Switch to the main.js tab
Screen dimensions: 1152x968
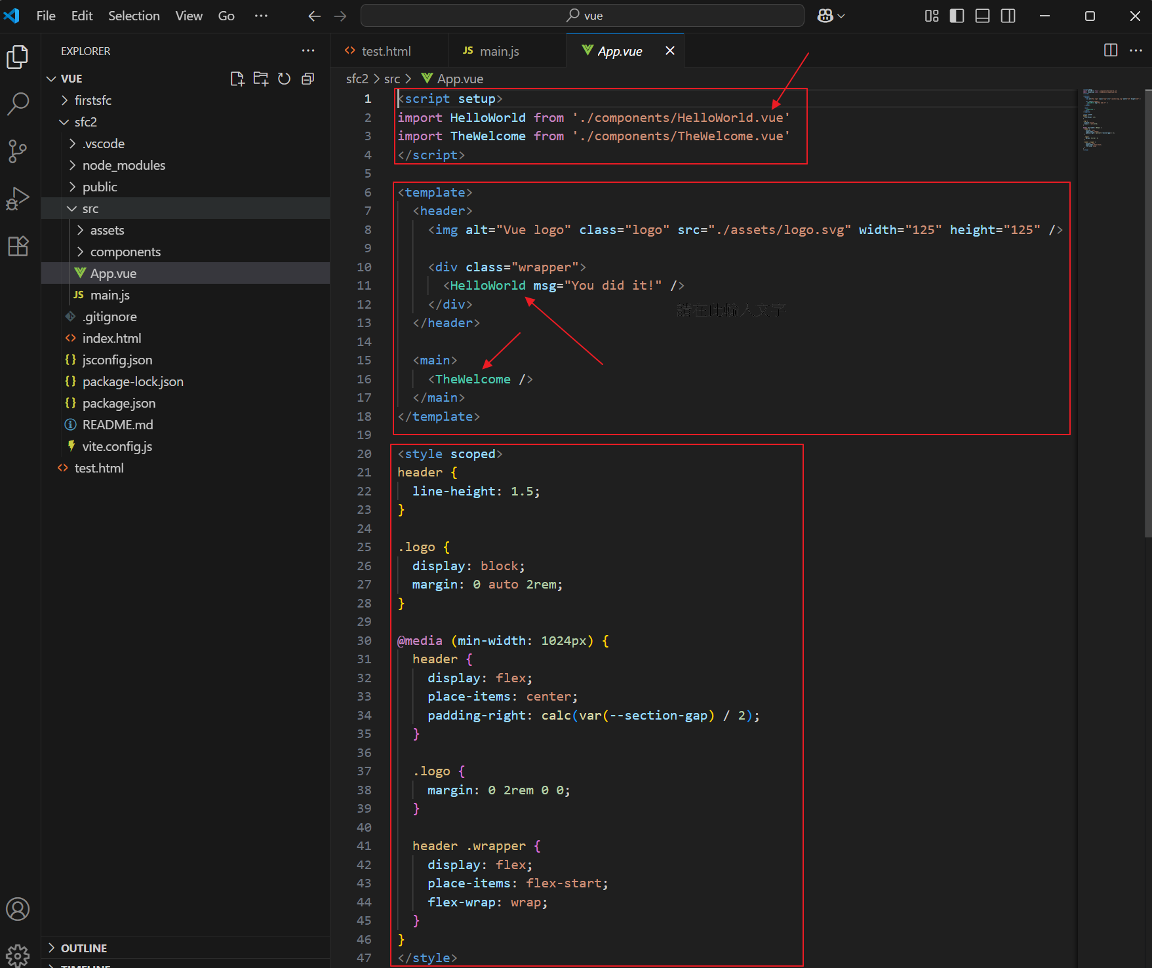click(x=499, y=51)
